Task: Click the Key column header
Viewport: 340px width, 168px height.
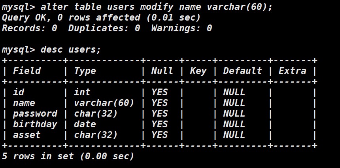Action: coord(198,71)
